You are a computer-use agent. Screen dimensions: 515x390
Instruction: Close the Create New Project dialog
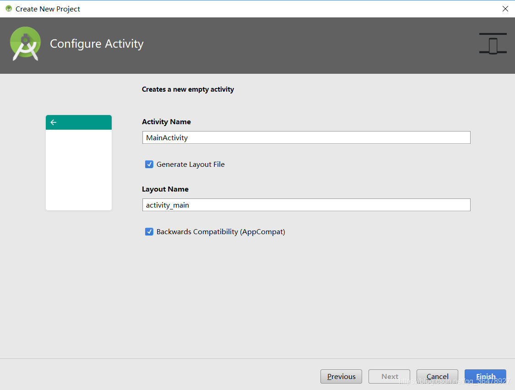click(505, 9)
